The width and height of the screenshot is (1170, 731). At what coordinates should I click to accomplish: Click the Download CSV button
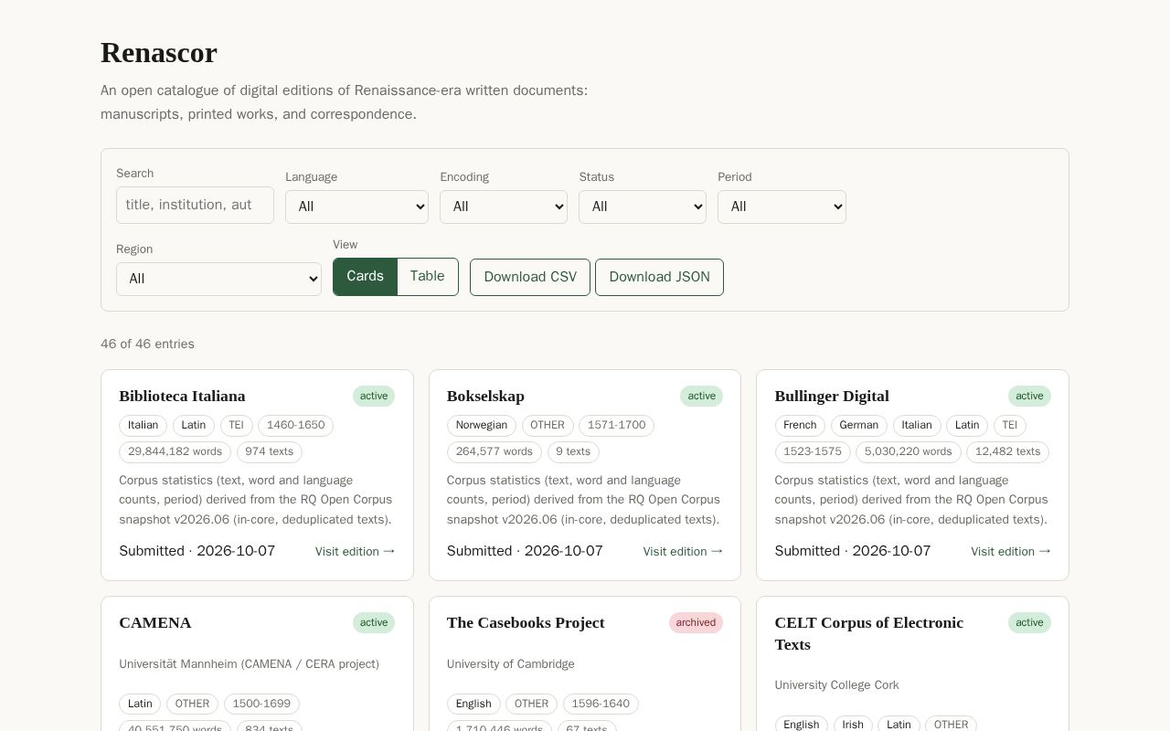(x=530, y=277)
